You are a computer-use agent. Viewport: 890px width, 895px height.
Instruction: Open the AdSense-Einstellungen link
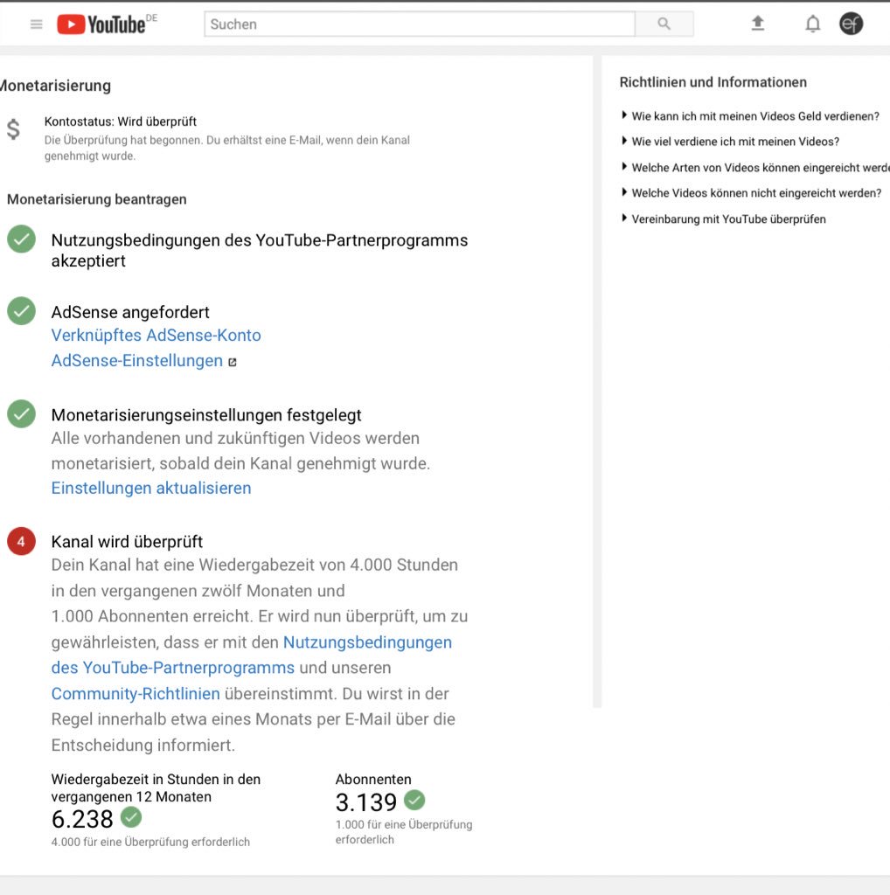click(x=137, y=361)
